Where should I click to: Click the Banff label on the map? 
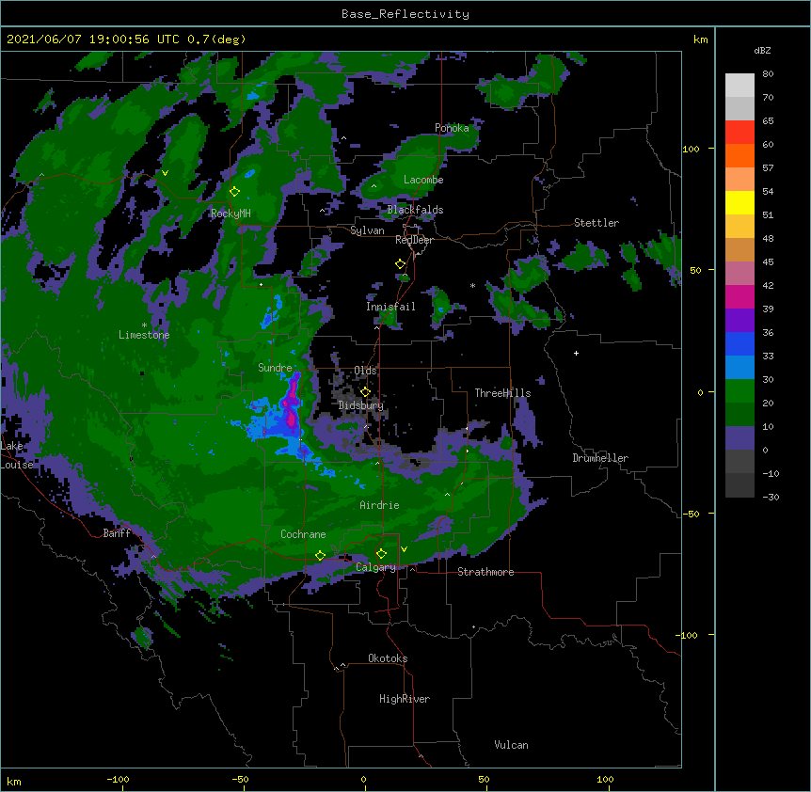point(117,533)
